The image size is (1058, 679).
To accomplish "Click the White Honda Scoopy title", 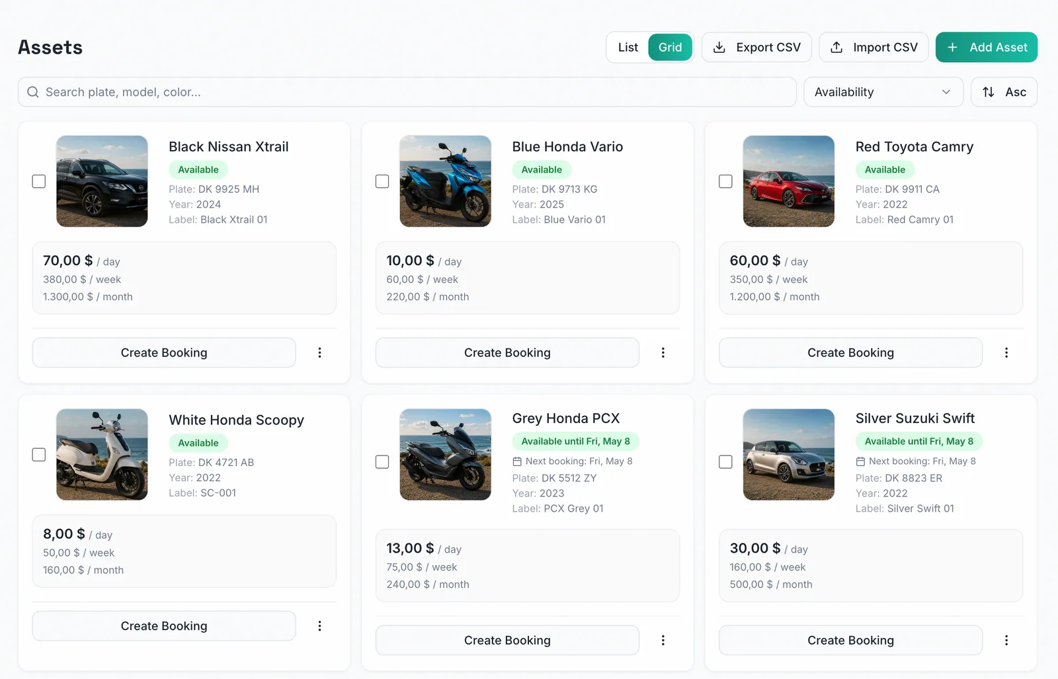I will [x=236, y=420].
